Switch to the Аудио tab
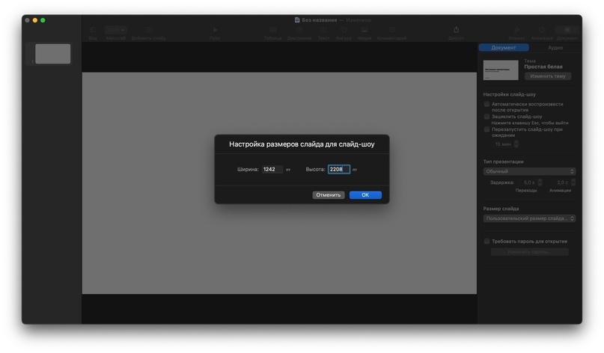Screen dimensions: 604x353 (555, 48)
